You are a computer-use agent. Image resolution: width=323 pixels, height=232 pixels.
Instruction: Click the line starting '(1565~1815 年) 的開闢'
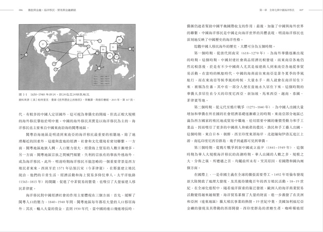[77, 182]
